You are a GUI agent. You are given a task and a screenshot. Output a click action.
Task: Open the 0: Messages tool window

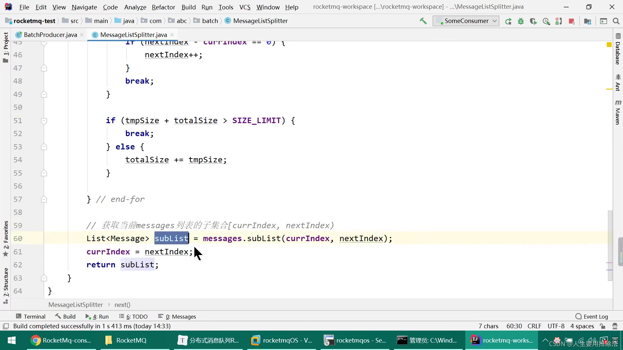(177, 317)
